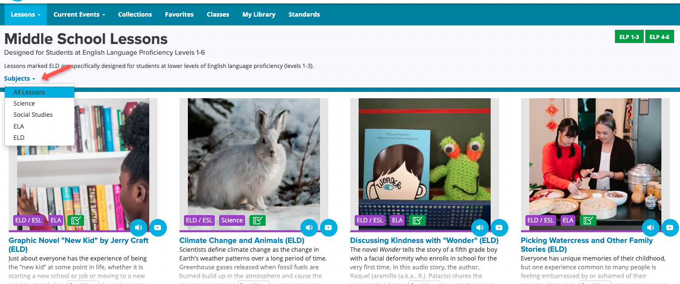Open Classes in navigation bar
This screenshot has width=680, height=284.
pos(218,14)
